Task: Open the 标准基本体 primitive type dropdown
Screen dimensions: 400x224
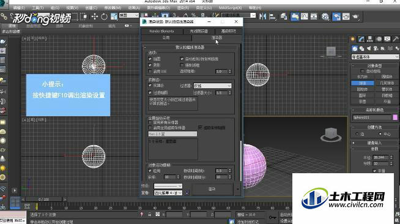Action: [x=375, y=57]
